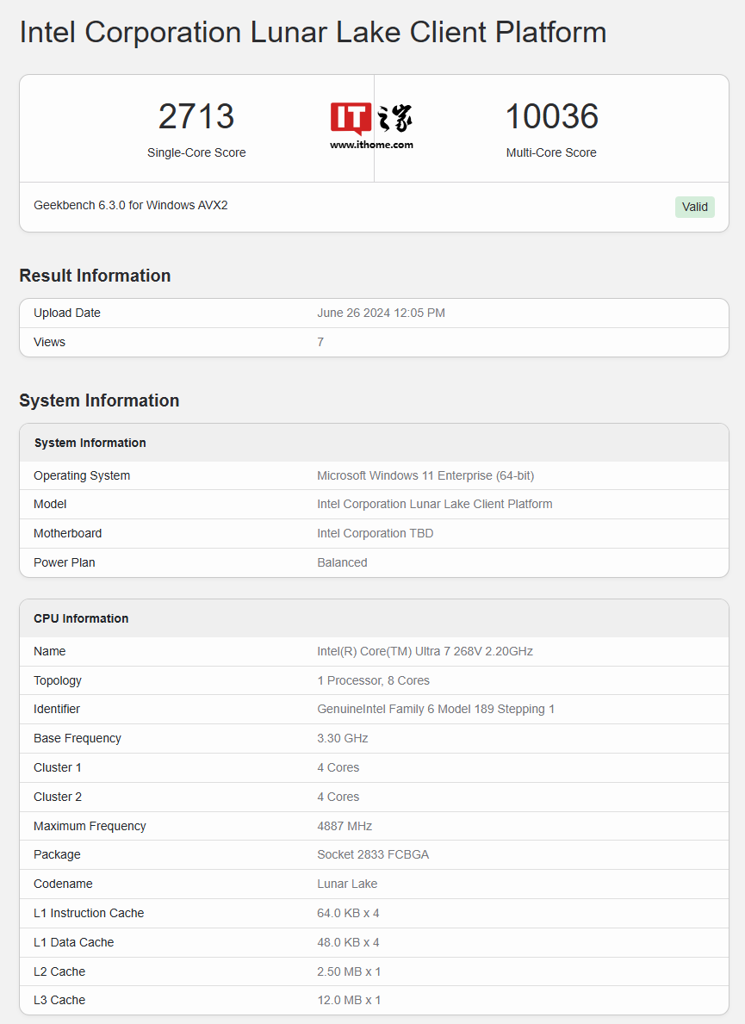The width and height of the screenshot is (745, 1024).
Task: Select L1 Data Cache value "48.0 KB x 4"
Action: point(348,942)
